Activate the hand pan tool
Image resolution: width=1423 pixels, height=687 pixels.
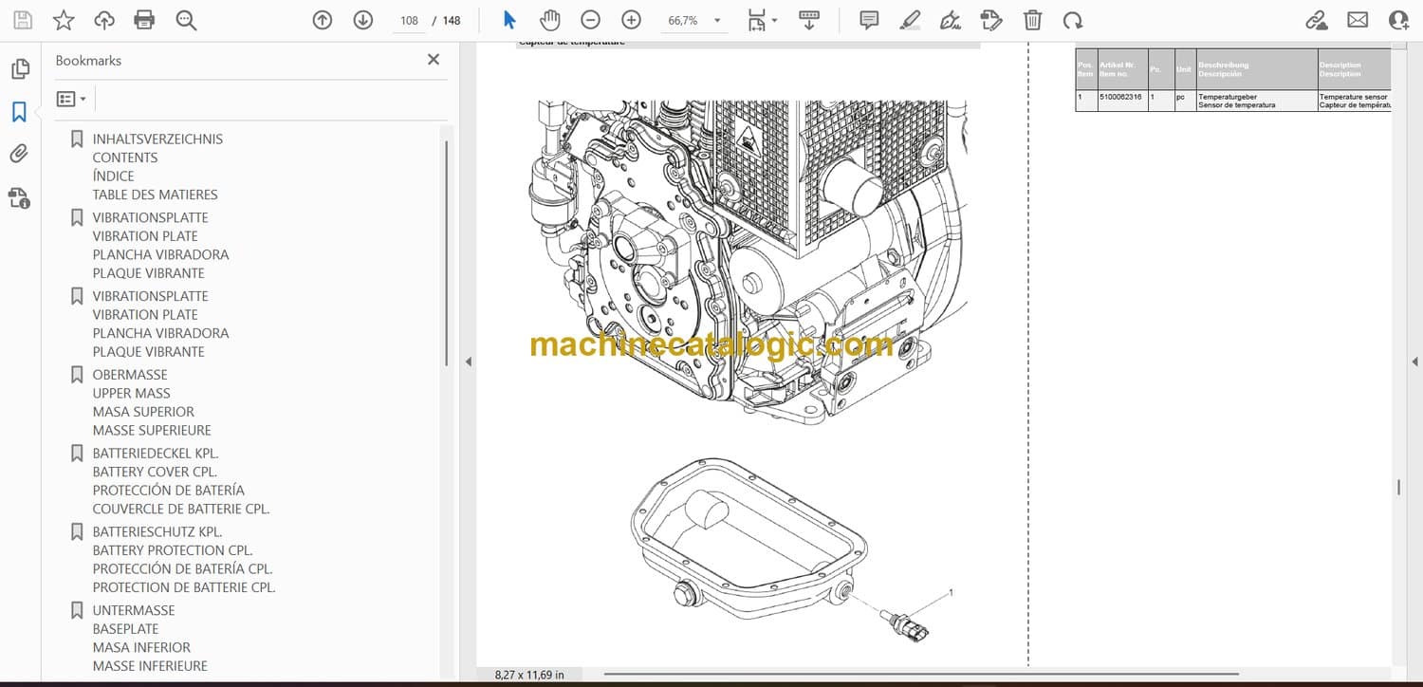tap(549, 20)
